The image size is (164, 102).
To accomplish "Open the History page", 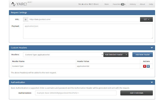I will coord(133,4).
